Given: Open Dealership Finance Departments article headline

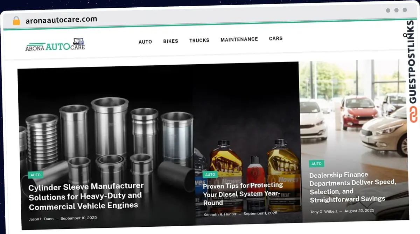Looking at the screenshot, I should (353, 187).
